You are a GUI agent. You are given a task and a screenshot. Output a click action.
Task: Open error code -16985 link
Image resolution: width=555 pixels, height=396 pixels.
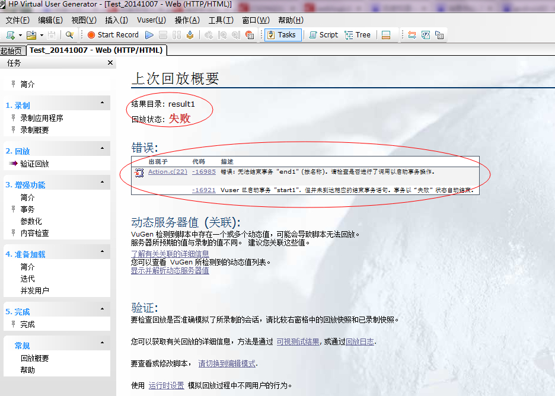coord(204,172)
